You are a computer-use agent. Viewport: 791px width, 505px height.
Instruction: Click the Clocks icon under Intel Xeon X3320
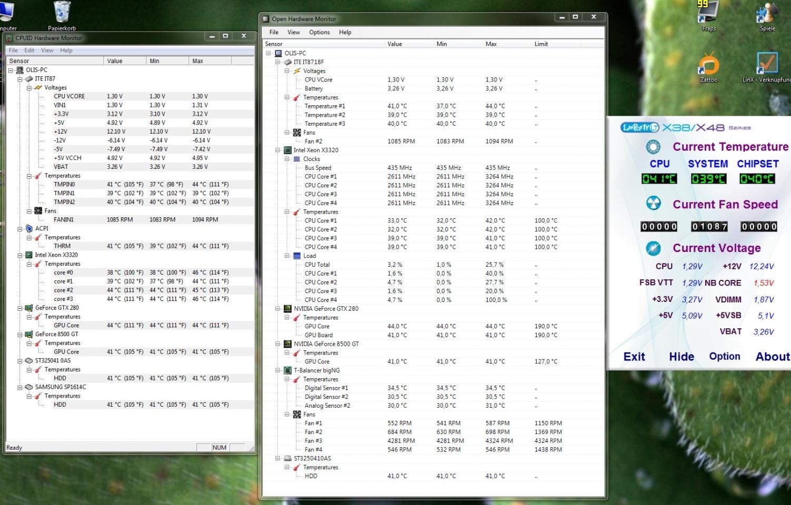[297, 159]
